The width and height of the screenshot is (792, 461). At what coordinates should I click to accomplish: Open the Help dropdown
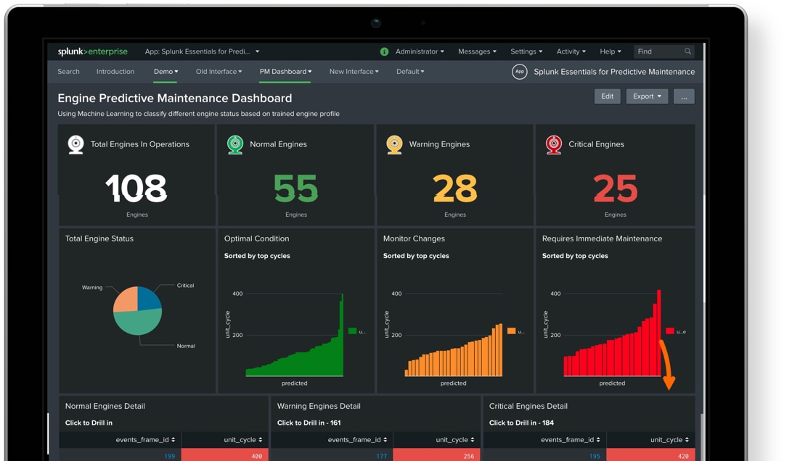(611, 51)
